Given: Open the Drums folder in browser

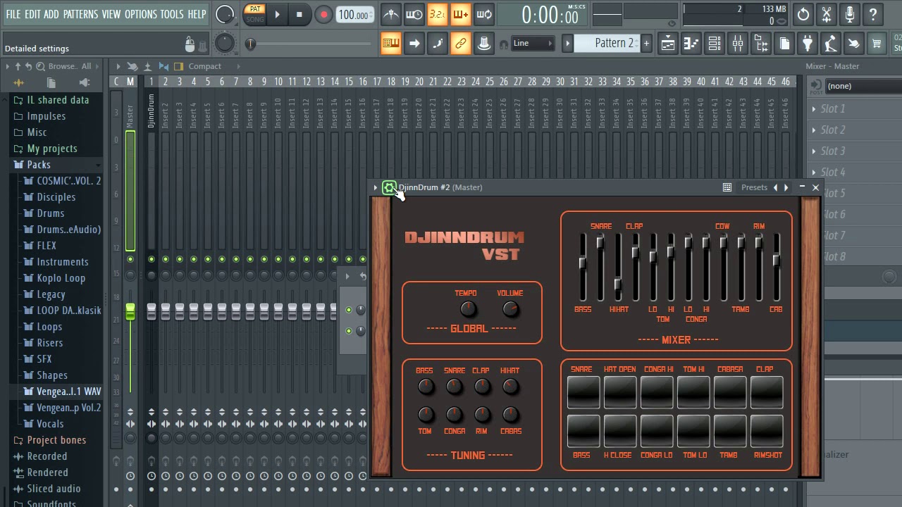Looking at the screenshot, I should click(x=50, y=213).
